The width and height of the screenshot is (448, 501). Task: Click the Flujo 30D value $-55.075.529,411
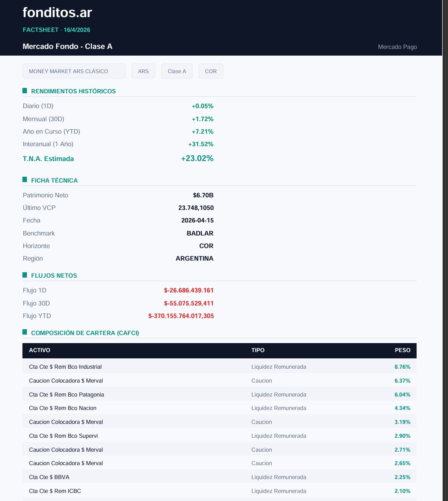[189, 303]
